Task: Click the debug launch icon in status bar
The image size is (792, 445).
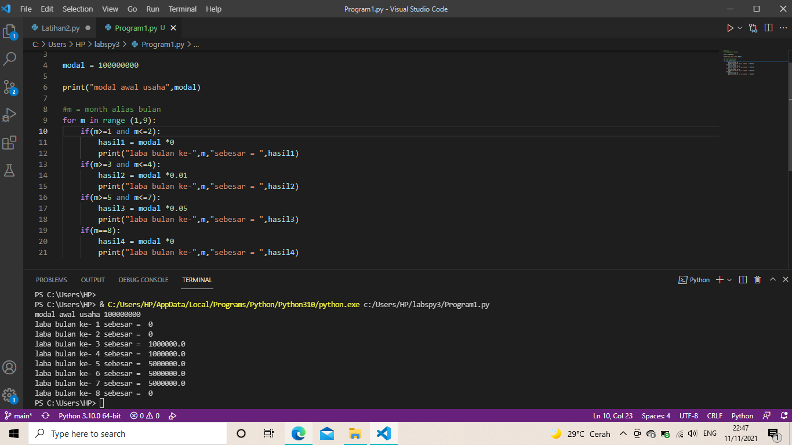Action: point(172,416)
